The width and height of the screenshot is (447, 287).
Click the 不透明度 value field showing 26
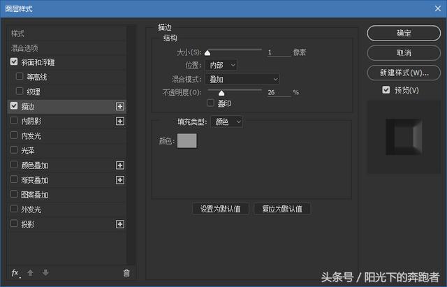(279, 92)
